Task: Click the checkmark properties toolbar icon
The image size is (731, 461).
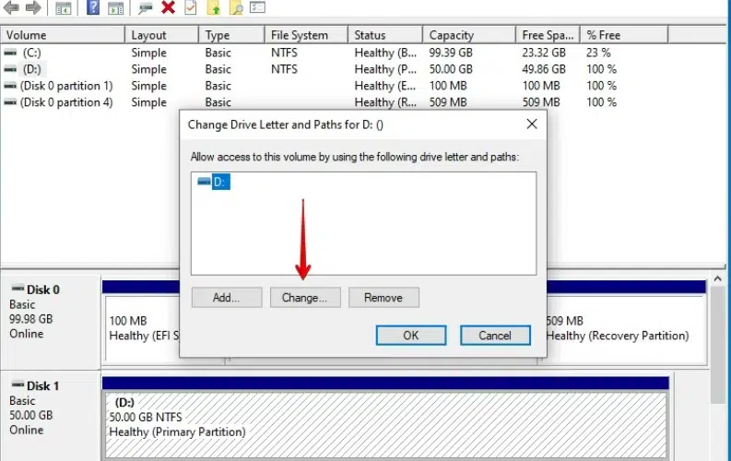Action: click(190, 8)
